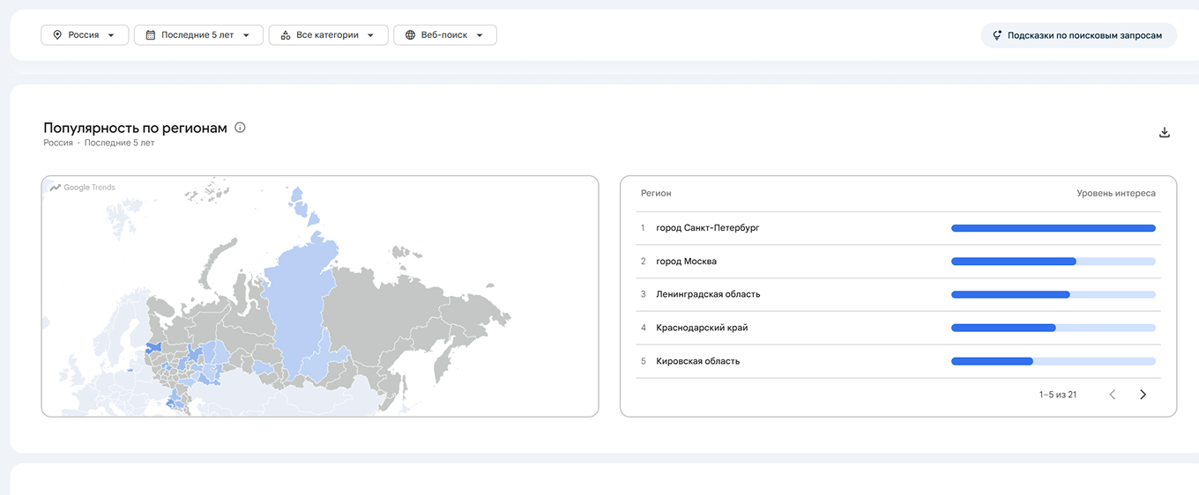Click the location pin icon in Россия filter
Viewport: 1199px width, 495px height.
point(57,35)
